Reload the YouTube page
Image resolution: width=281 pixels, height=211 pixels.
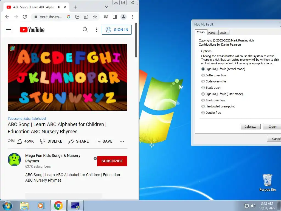[x=25, y=17]
